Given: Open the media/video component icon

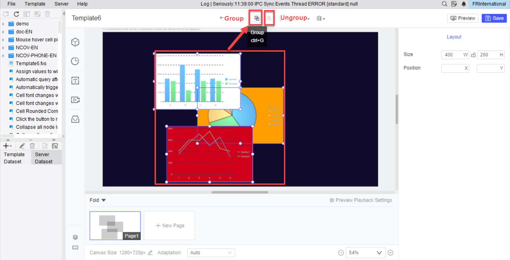Looking at the screenshot, I should click(75, 100).
